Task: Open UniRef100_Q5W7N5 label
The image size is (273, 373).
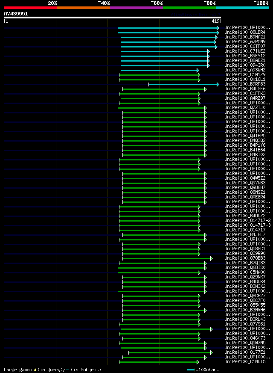Action: [x=245, y=343]
